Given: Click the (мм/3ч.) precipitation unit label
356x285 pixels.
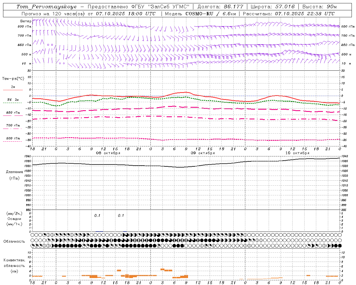Looking at the screenshot, I should (x=14, y=213).
